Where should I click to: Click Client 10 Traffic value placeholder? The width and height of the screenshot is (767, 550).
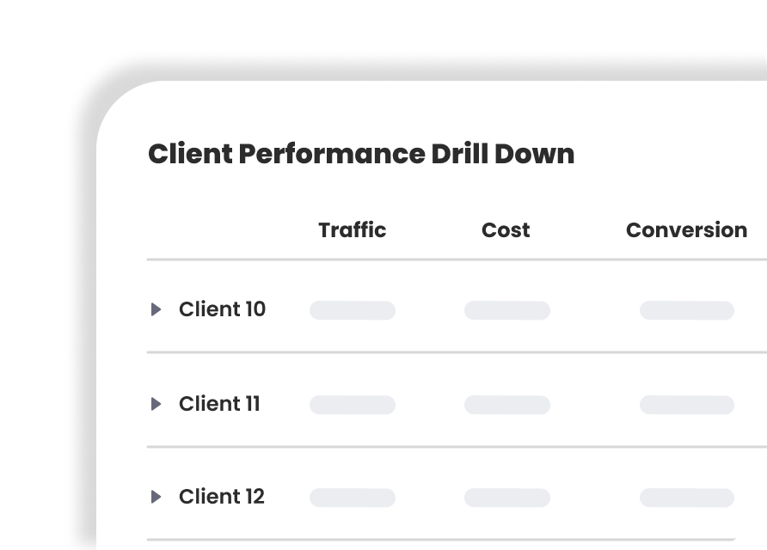click(353, 310)
